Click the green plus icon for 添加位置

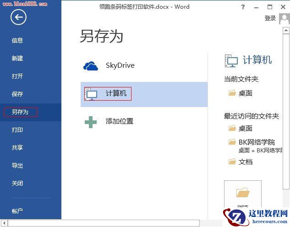pos(91,122)
